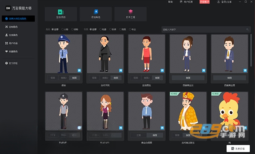Click the blue add character icon
The height and width of the screenshot is (154, 255).
96,12
